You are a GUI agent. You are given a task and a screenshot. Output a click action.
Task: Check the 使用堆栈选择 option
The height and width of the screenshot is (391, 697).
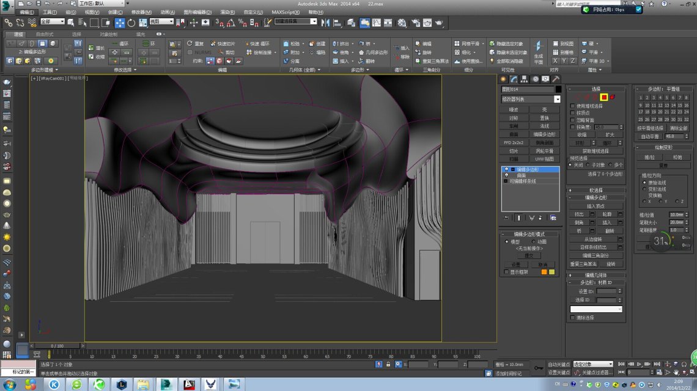pos(572,106)
